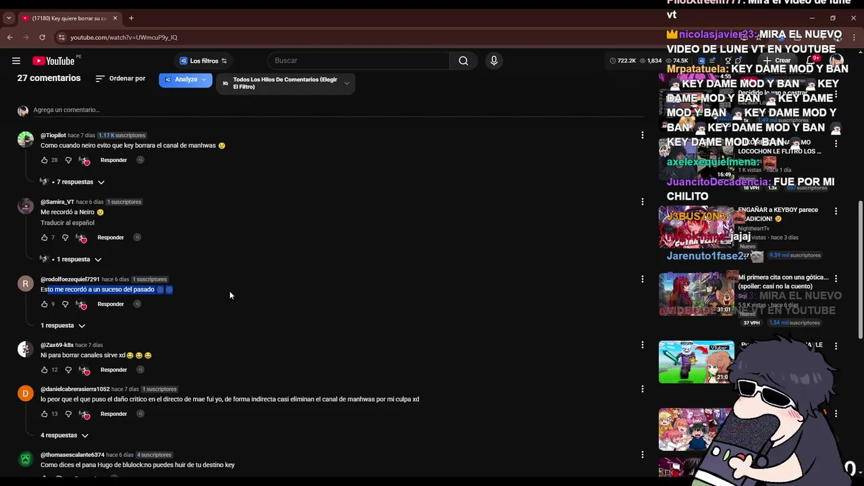This screenshot has width=864, height=486.
Task: Dislike the @Zax69-k8x comment
Action: click(x=68, y=370)
